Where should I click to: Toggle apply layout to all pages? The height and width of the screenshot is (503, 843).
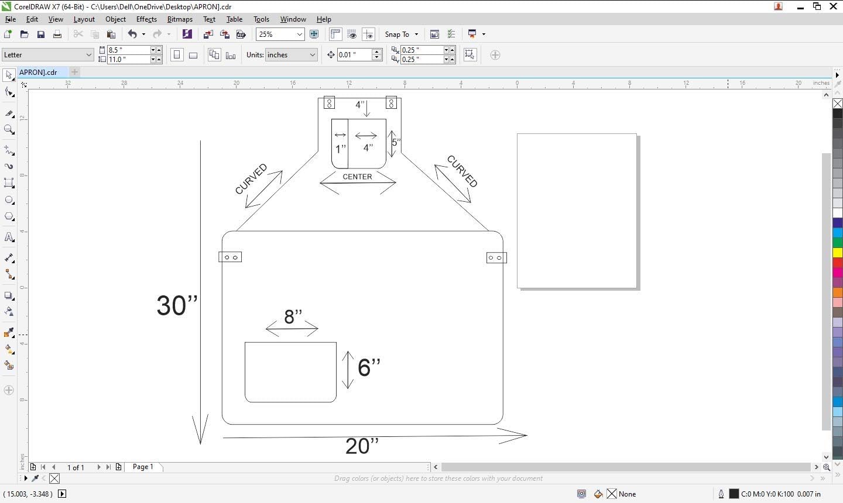click(x=214, y=55)
